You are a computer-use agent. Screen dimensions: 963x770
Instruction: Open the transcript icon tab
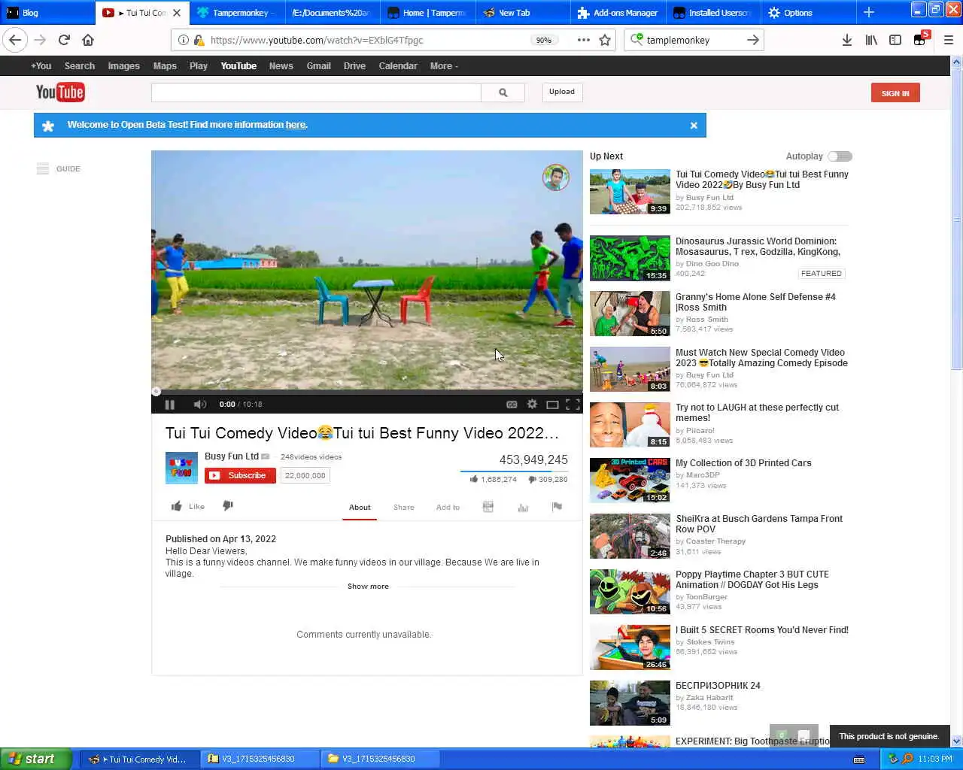(488, 507)
